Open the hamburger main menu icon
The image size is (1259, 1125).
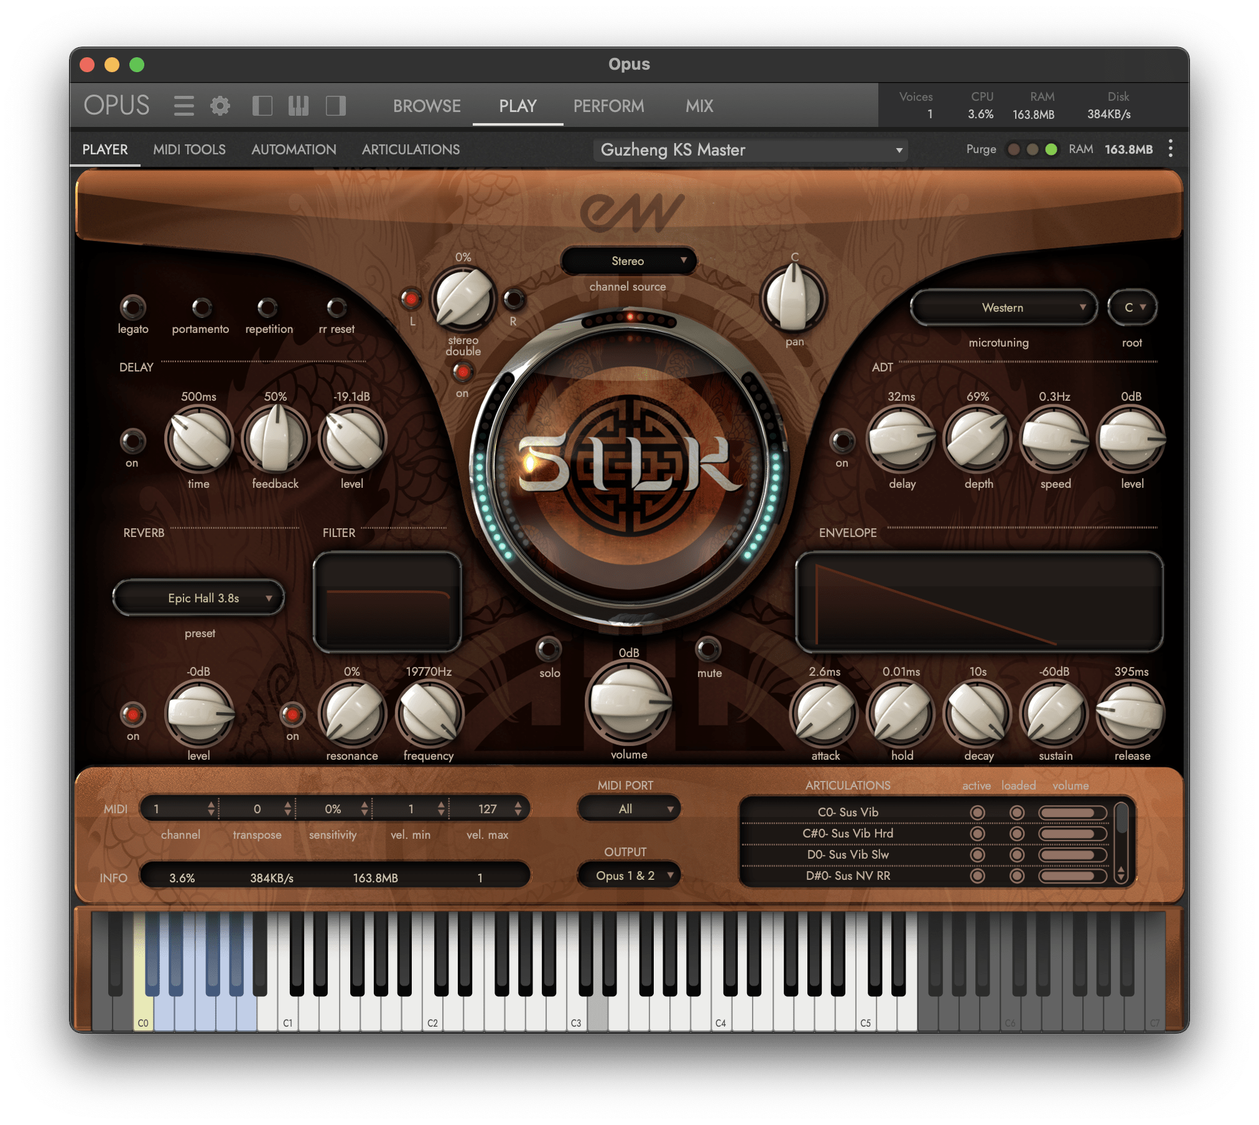point(184,106)
